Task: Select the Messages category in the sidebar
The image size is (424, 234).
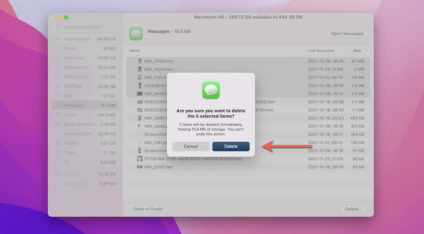Action: tap(85, 105)
